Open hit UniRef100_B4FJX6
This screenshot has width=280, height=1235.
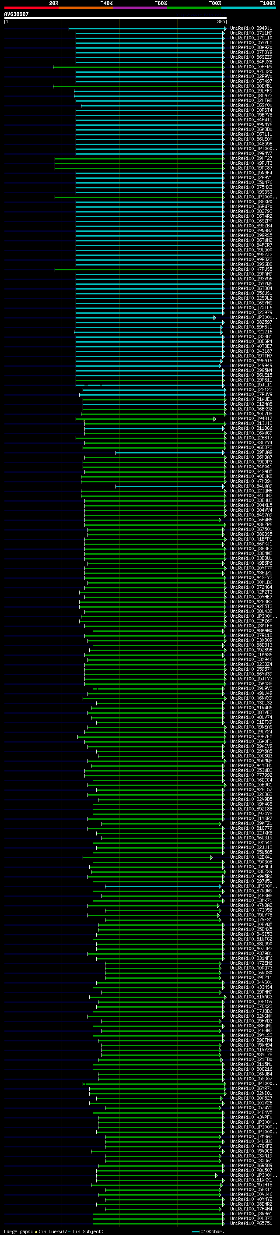pyautogui.click(x=251, y=62)
